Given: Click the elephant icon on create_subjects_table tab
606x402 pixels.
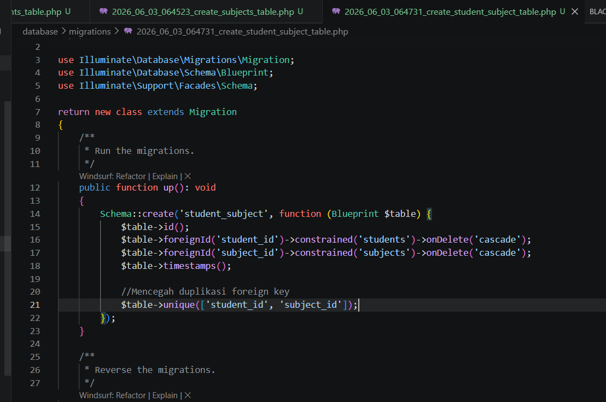Looking at the screenshot, I should tap(103, 11).
